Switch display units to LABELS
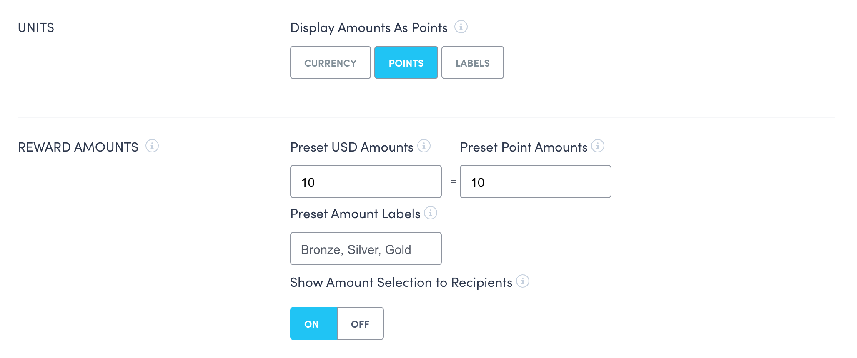857x358 pixels. click(472, 63)
